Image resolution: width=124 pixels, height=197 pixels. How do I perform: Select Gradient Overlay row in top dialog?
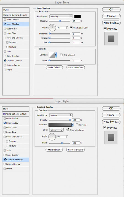tap(16, 60)
